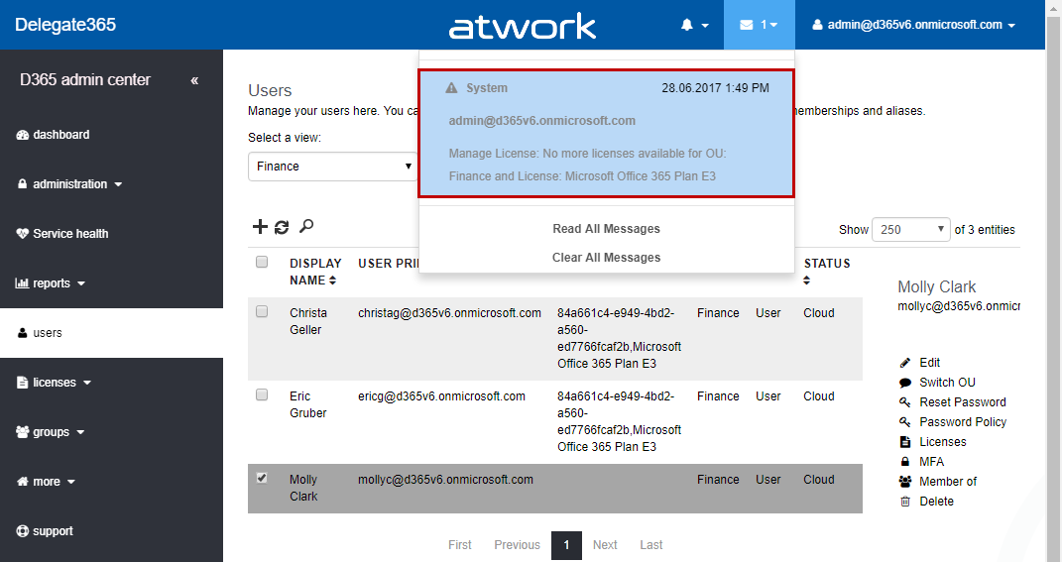Collapse sidebar with double chevron icon
Image resolution: width=1062 pixels, height=562 pixels.
(x=194, y=80)
